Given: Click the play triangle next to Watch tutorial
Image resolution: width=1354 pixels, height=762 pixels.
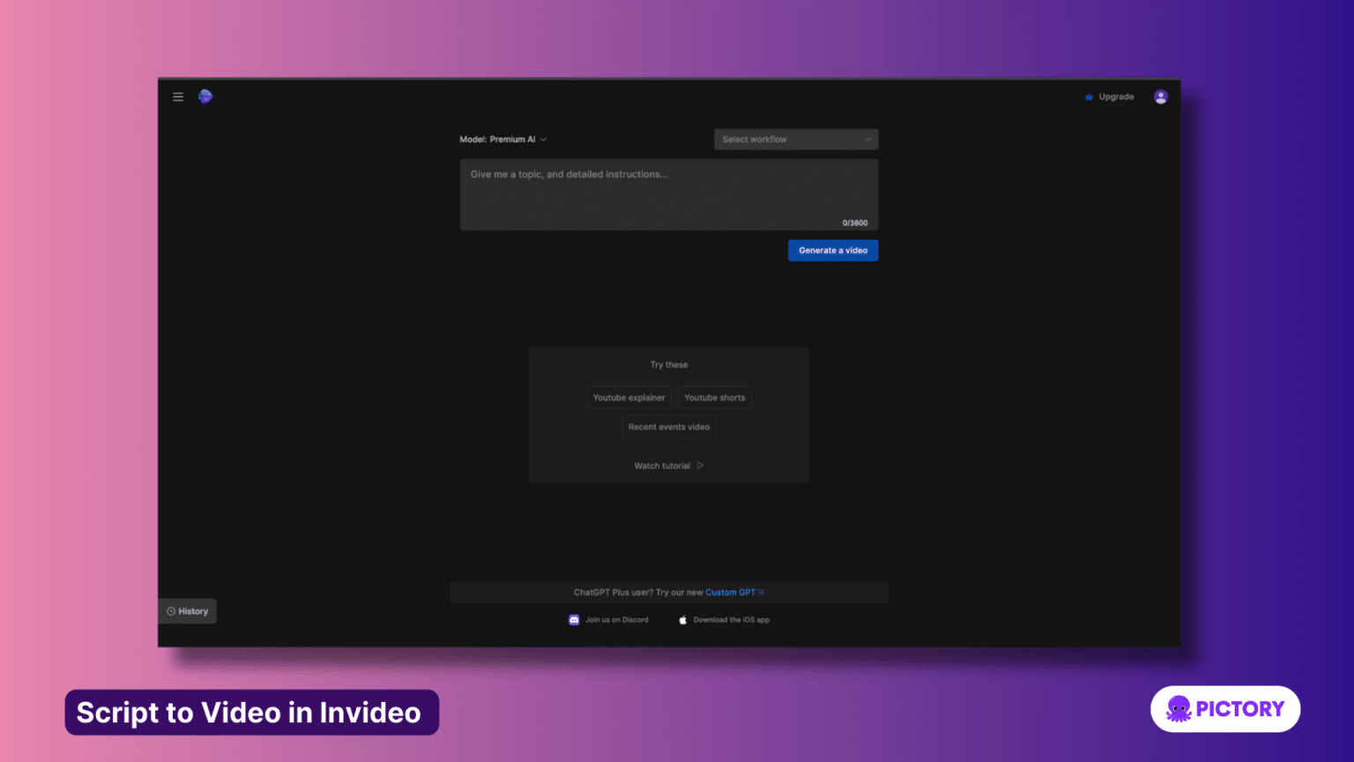Looking at the screenshot, I should [x=699, y=465].
